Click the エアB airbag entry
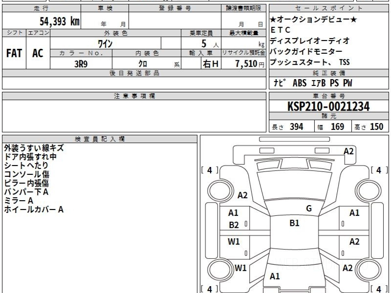The image size is (391, 293). click(x=318, y=83)
